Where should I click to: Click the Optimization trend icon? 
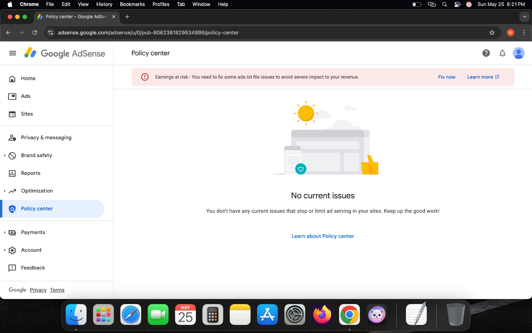12,191
